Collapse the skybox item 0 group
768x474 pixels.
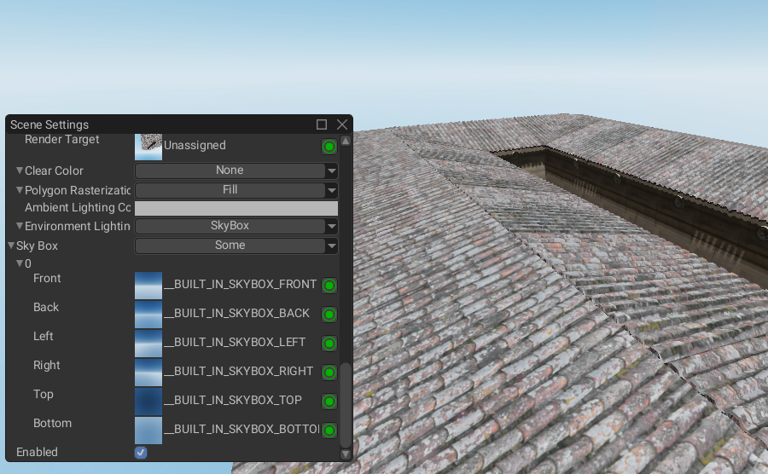(20, 263)
